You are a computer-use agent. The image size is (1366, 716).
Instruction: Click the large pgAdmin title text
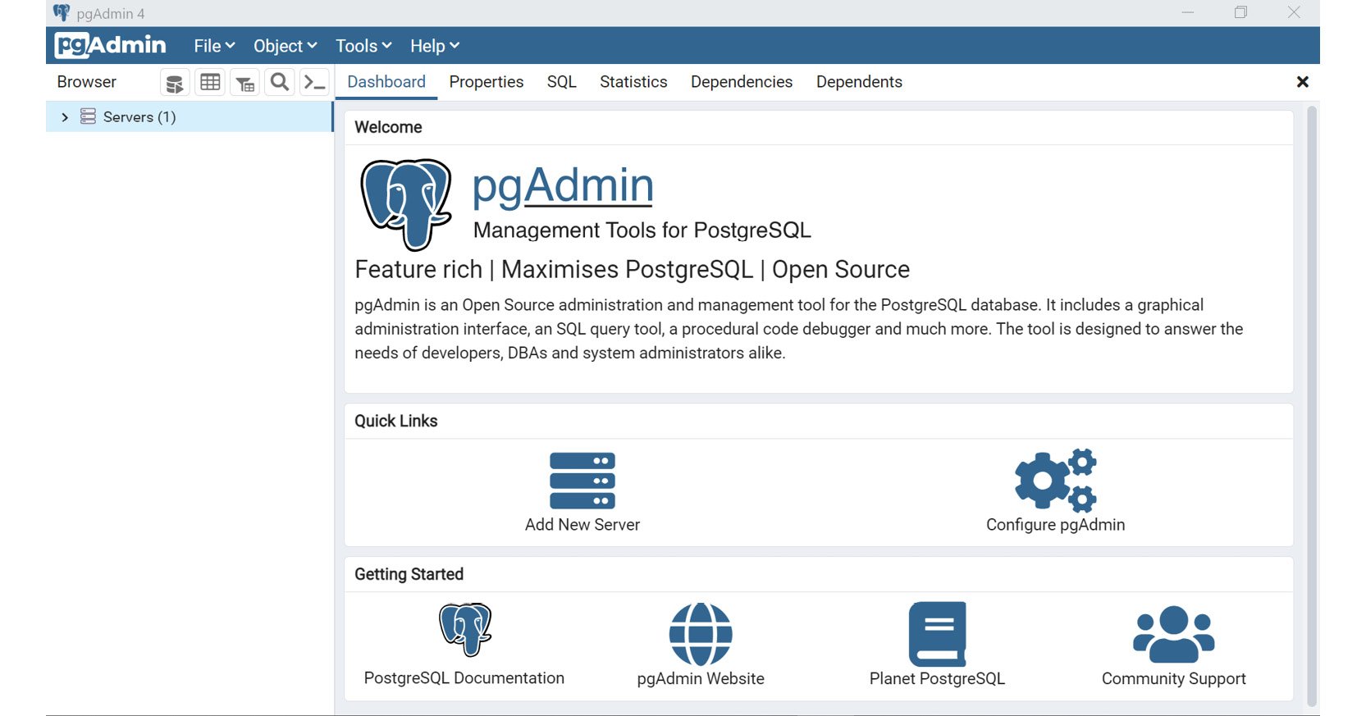[x=563, y=186]
